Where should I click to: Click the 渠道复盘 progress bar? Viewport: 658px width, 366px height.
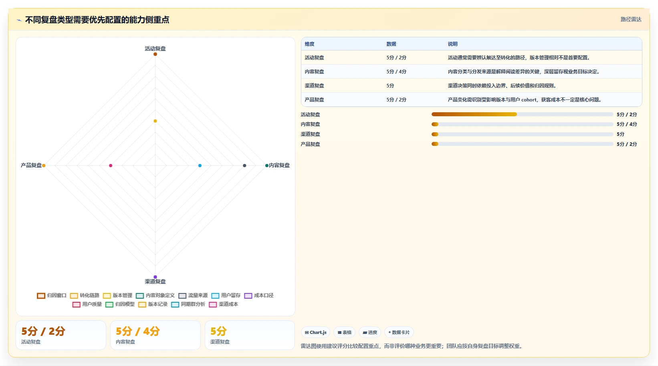pos(522,134)
